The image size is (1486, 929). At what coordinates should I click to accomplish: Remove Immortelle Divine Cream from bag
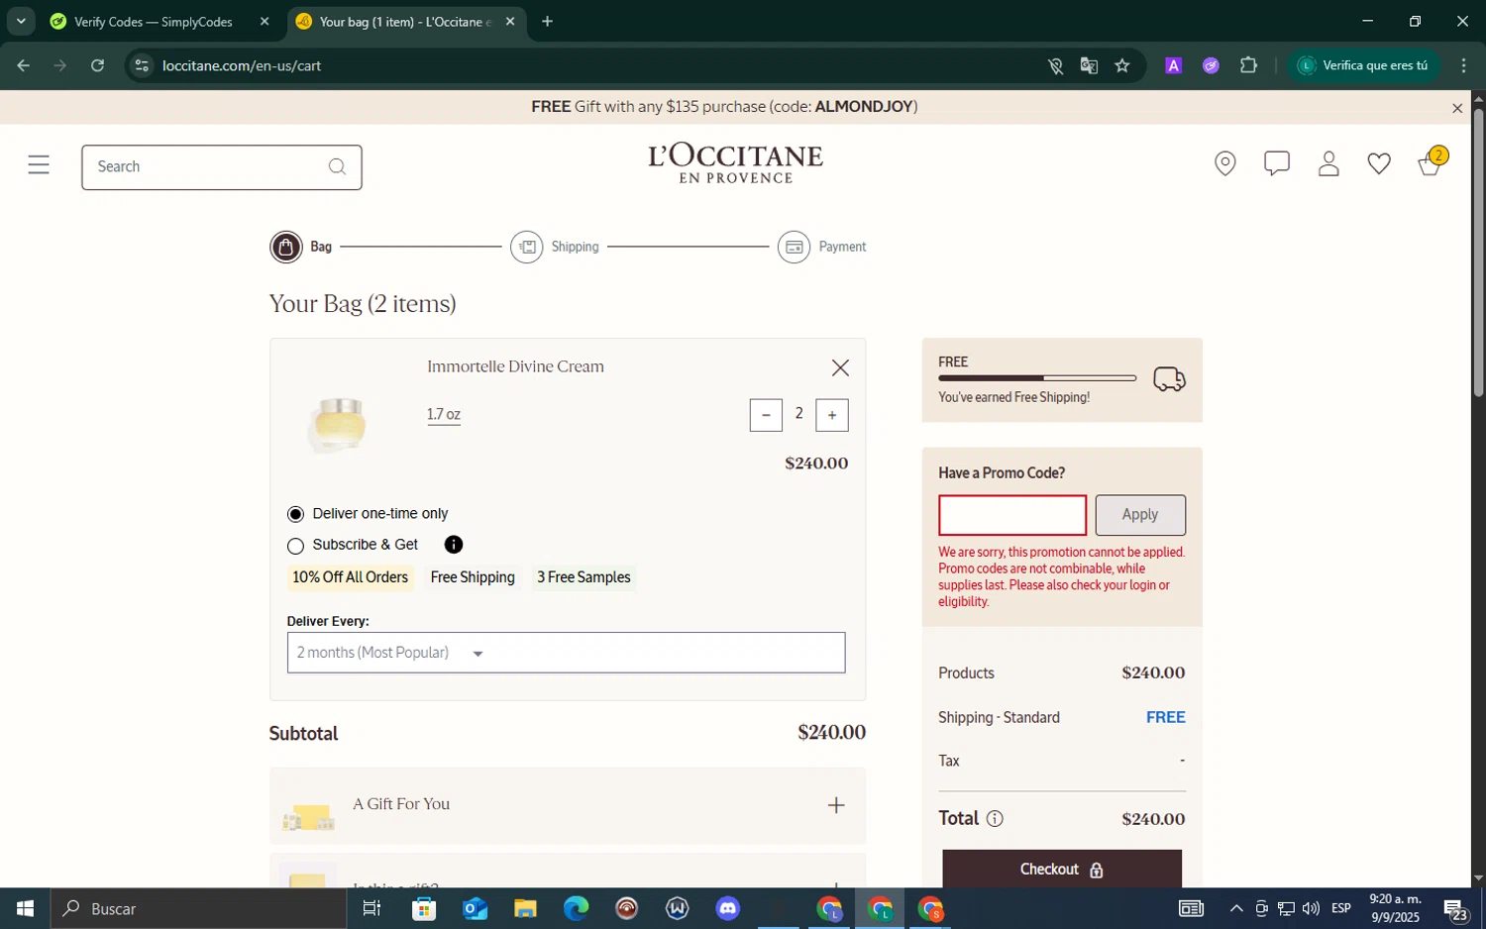click(x=840, y=367)
